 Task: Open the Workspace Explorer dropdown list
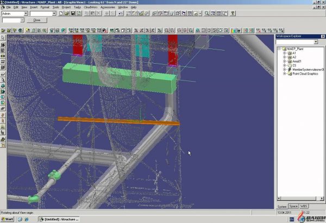(316, 42)
